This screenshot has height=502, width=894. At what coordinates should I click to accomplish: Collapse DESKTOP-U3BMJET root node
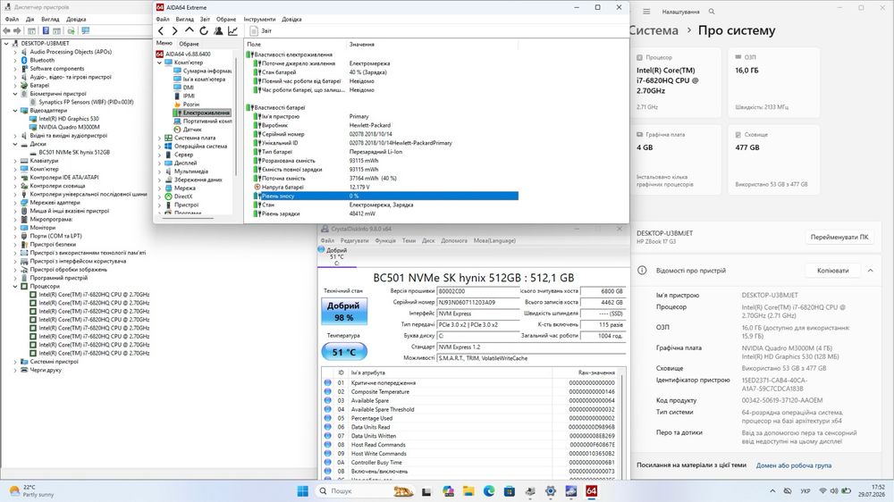[x=6, y=43]
